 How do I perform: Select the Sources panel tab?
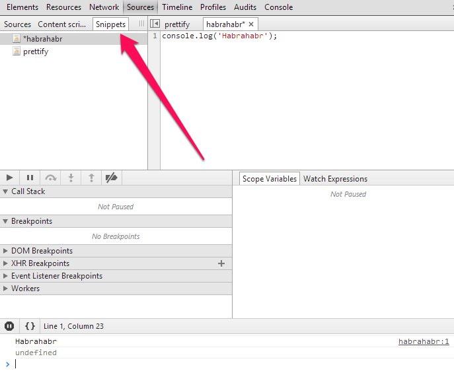pos(140,7)
